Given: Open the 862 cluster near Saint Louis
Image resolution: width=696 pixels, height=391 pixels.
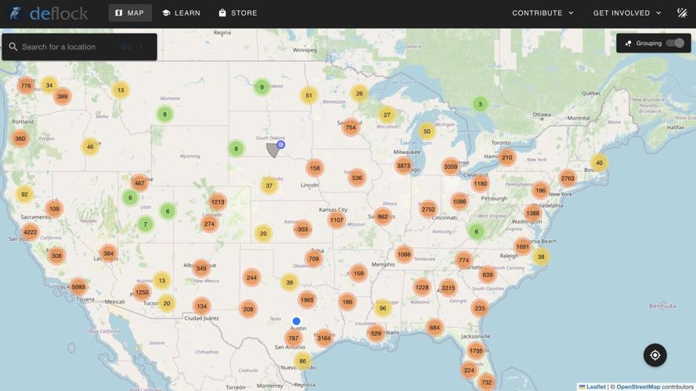Looking at the screenshot, I should 383,217.
